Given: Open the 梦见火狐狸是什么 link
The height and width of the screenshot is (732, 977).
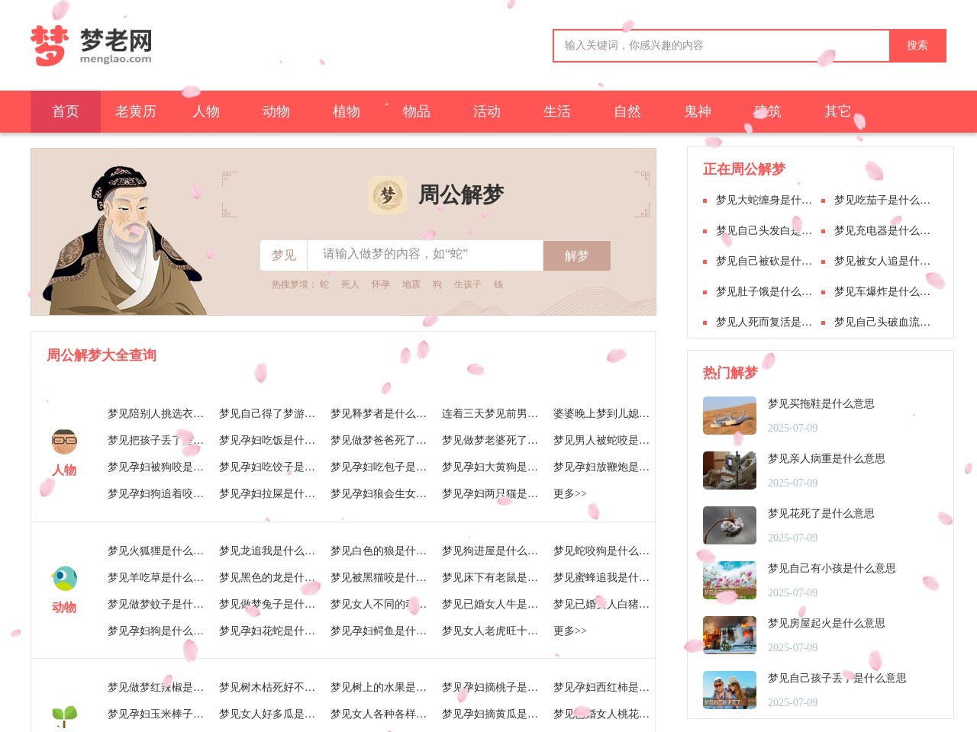Looking at the screenshot, I should click(156, 551).
